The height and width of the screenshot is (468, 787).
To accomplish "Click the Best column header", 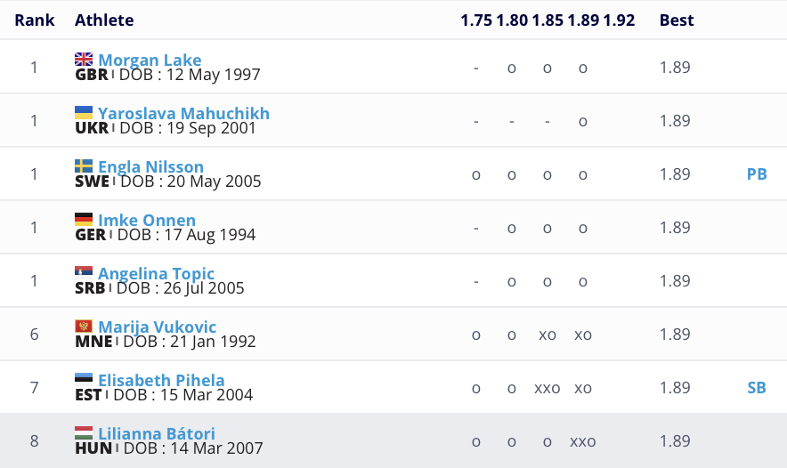I will coord(677,20).
